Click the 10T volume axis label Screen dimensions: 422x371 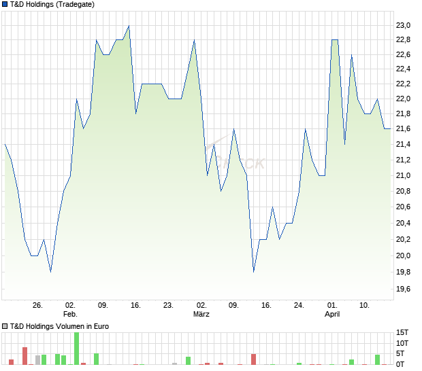coord(402,343)
